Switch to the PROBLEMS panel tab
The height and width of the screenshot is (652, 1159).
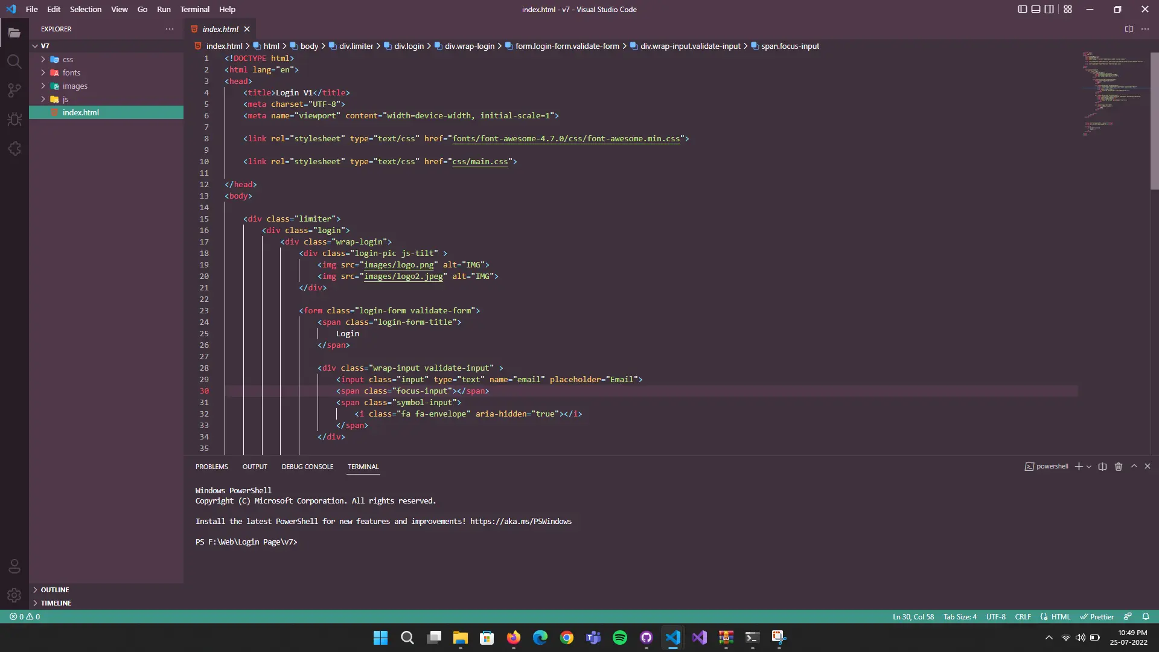[211, 467]
